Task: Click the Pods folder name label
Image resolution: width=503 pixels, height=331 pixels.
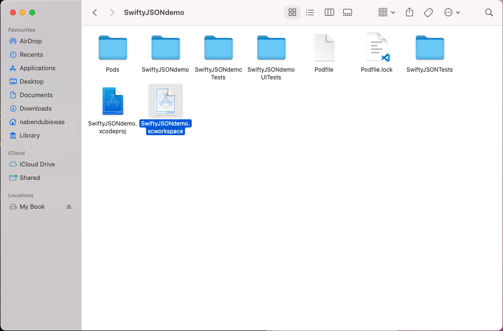Action: tap(112, 70)
